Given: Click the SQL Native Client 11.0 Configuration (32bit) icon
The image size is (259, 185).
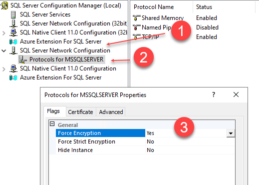Looking at the screenshot, I should [x=13, y=32].
